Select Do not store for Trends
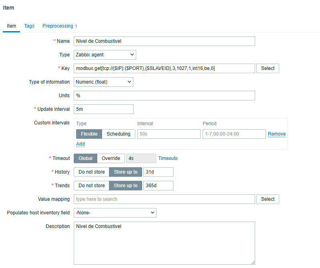 click(x=91, y=186)
